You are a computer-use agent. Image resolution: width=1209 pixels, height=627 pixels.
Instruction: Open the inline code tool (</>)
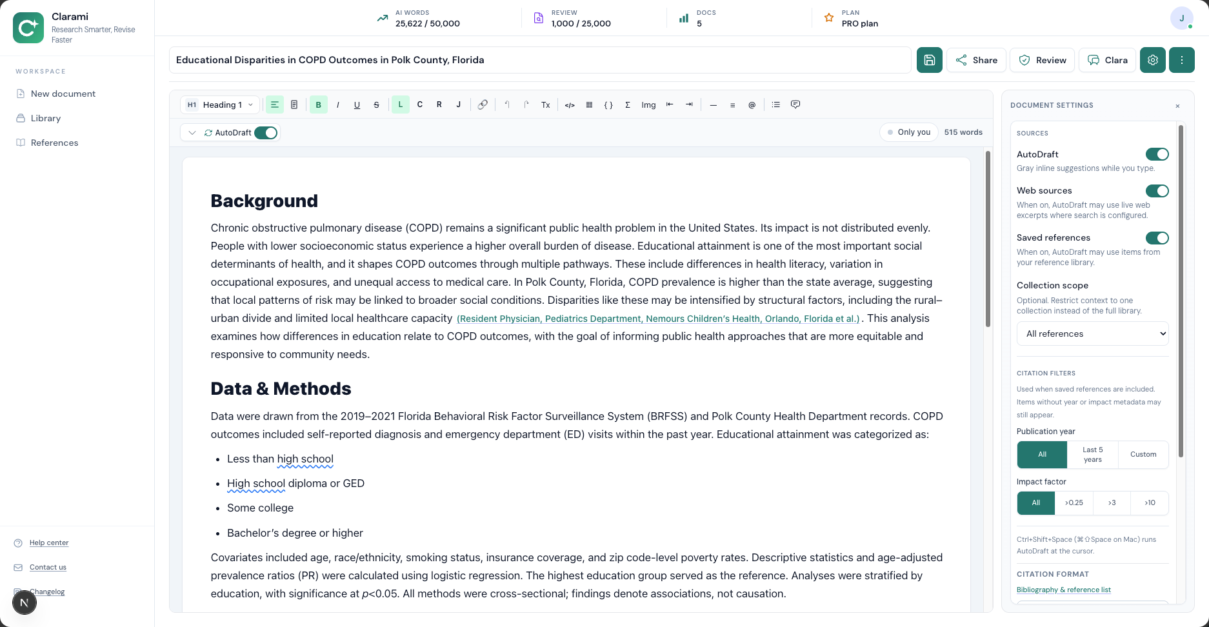point(570,104)
